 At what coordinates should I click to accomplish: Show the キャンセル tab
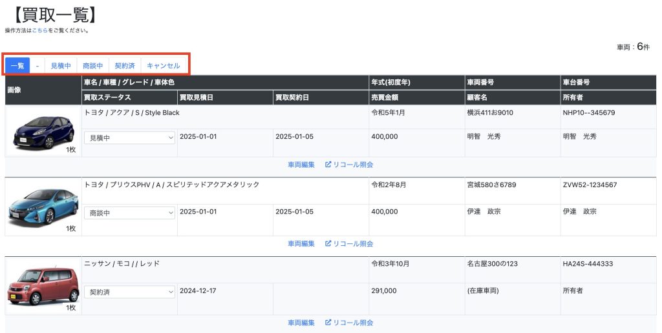(164, 66)
